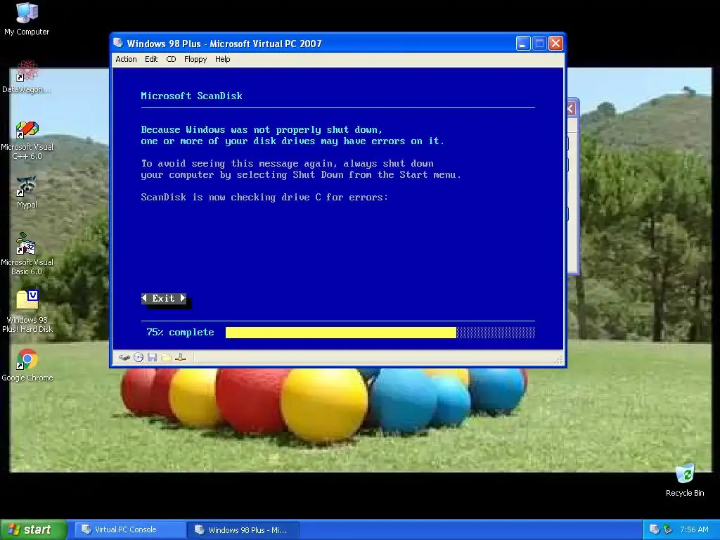Open the Windows XP Start menu
The image size is (720, 540).
(x=34, y=529)
